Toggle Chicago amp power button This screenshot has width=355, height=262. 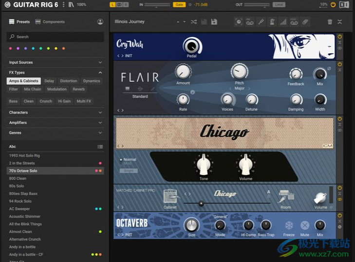click(x=339, y=119)
